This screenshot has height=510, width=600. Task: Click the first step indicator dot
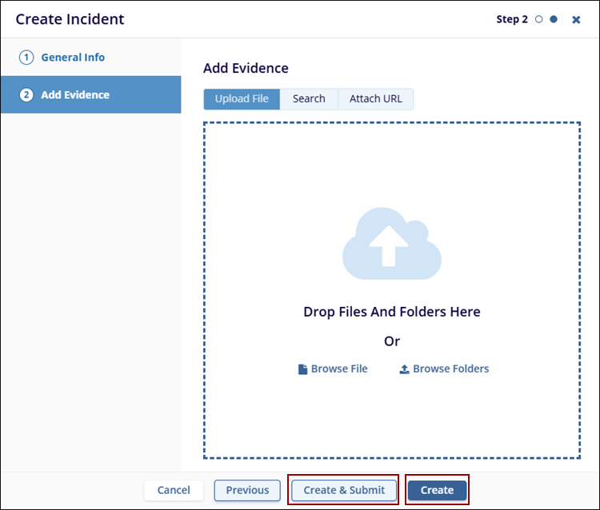coord(539,19)
